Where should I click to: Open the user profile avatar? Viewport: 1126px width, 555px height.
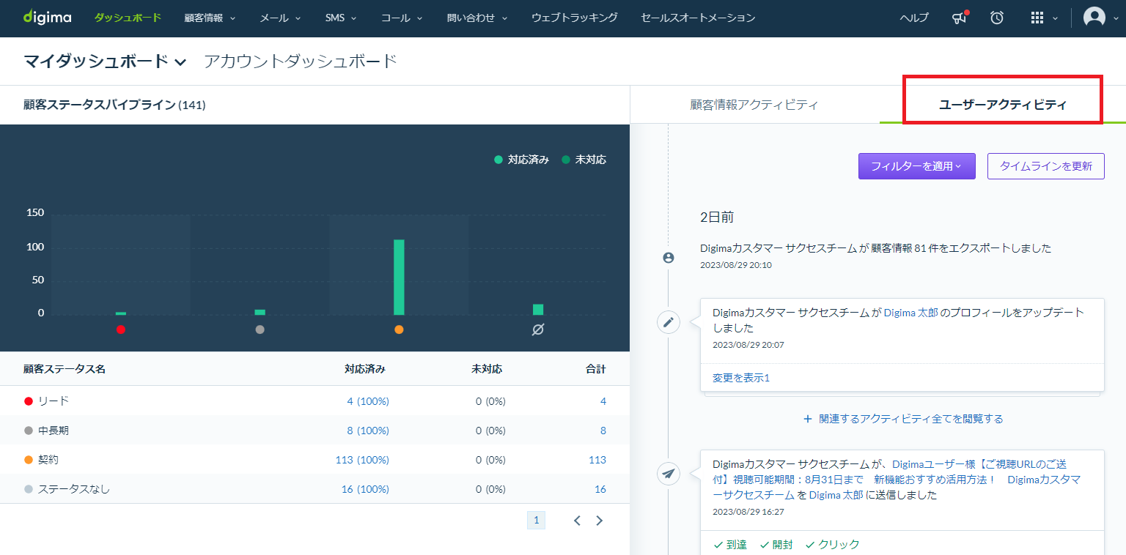(1094, 18)
